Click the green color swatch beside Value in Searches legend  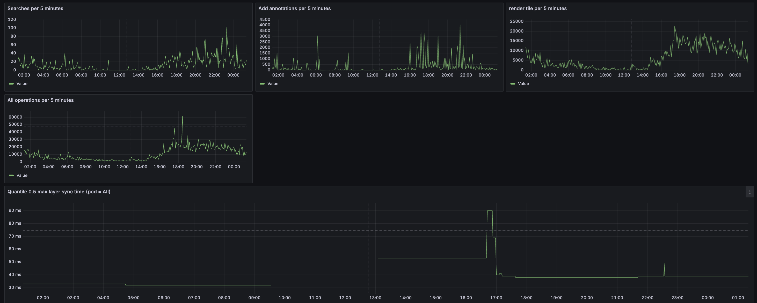pos(11,84)
